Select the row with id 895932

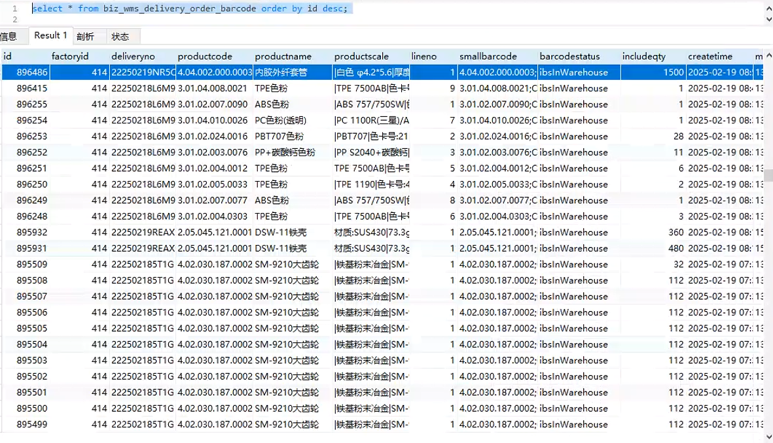32,233
